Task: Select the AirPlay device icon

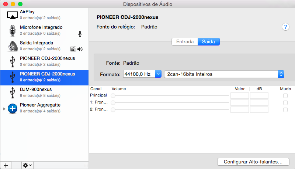Action: (x=13, y=15)
